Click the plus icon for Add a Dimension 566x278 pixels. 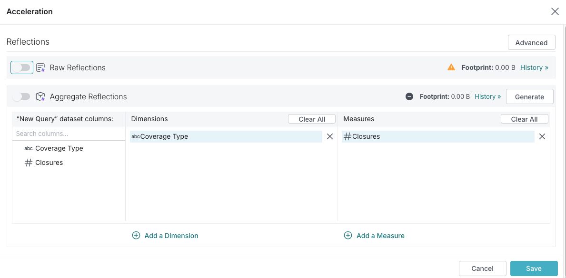[x=136, y=236]
